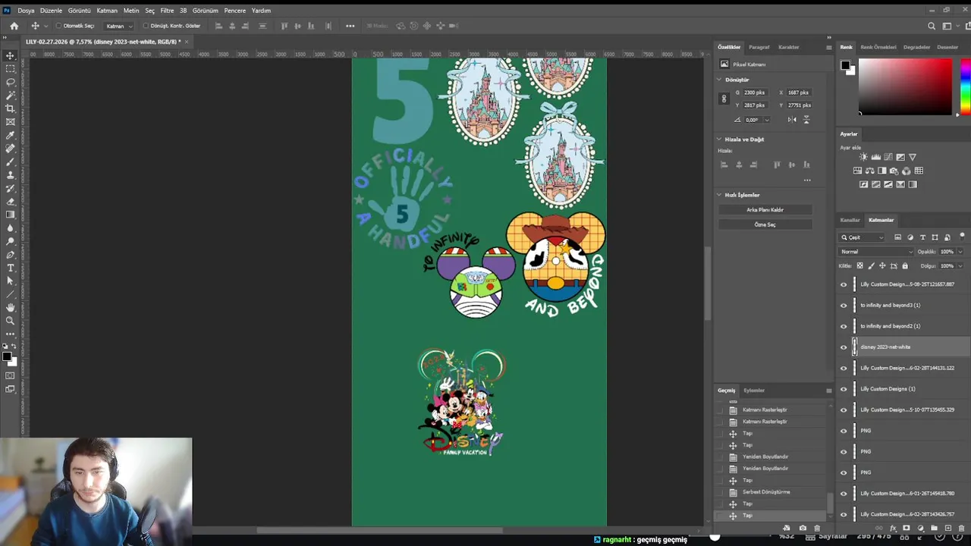
Task: Open the search icon at top right
Action: [932, 26]
